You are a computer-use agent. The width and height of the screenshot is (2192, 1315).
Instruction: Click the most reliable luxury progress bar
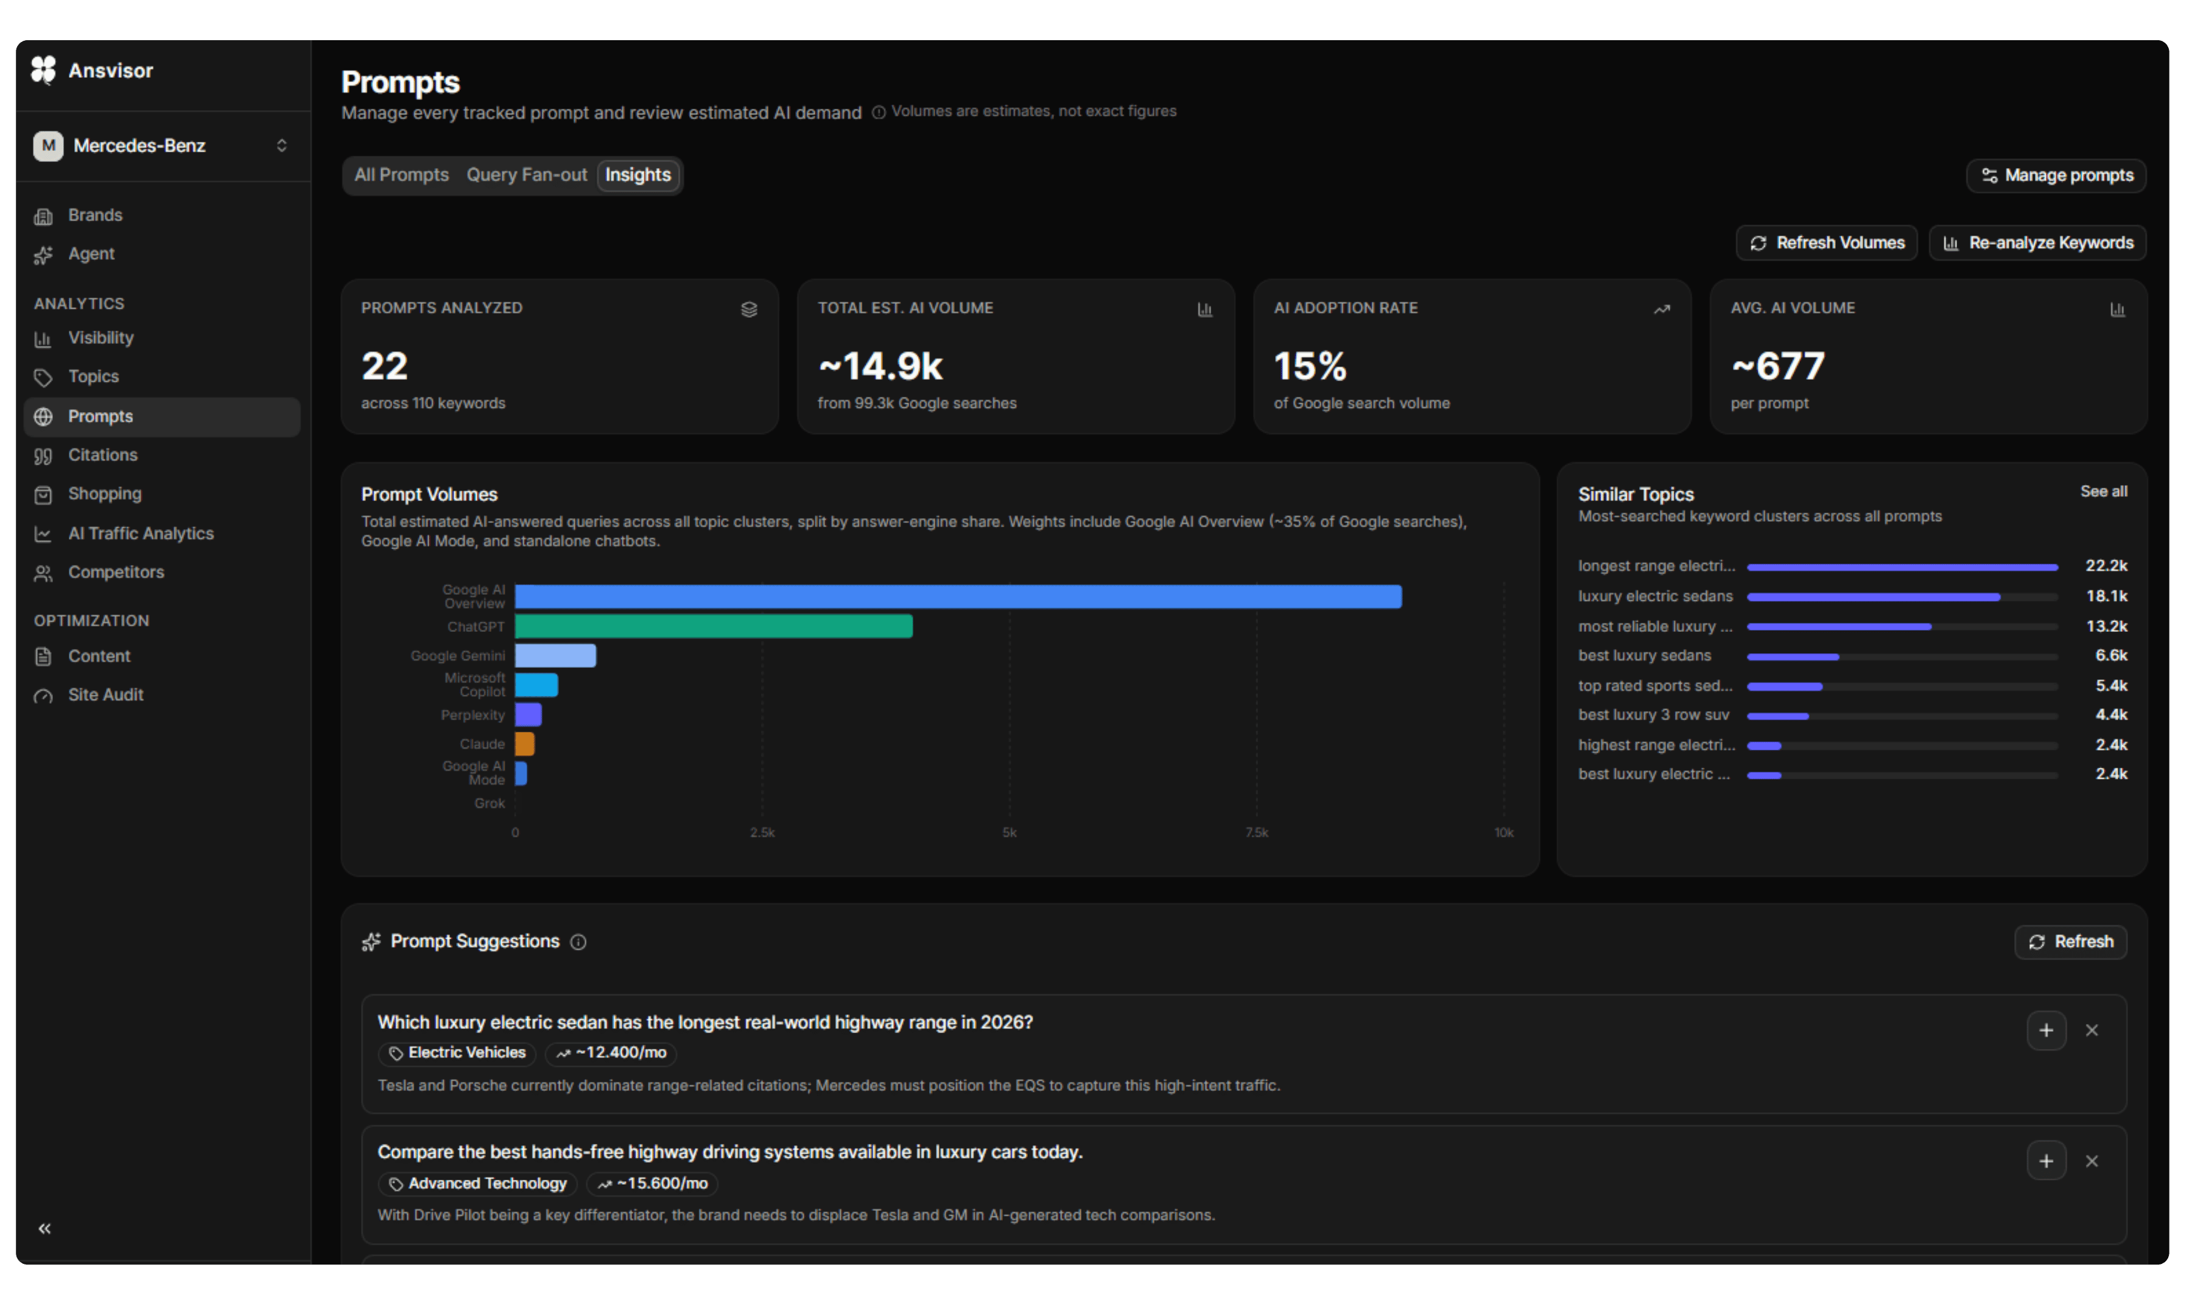1902,628
